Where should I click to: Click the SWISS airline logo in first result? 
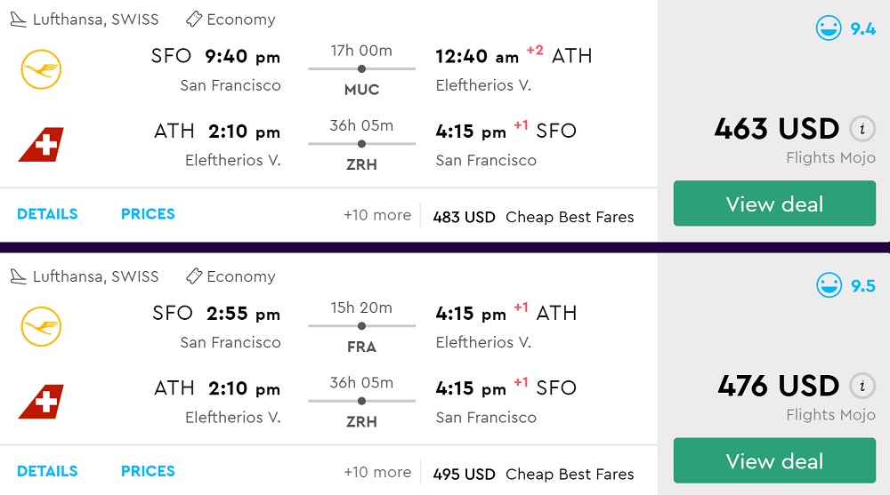click(x=41, y=145)
